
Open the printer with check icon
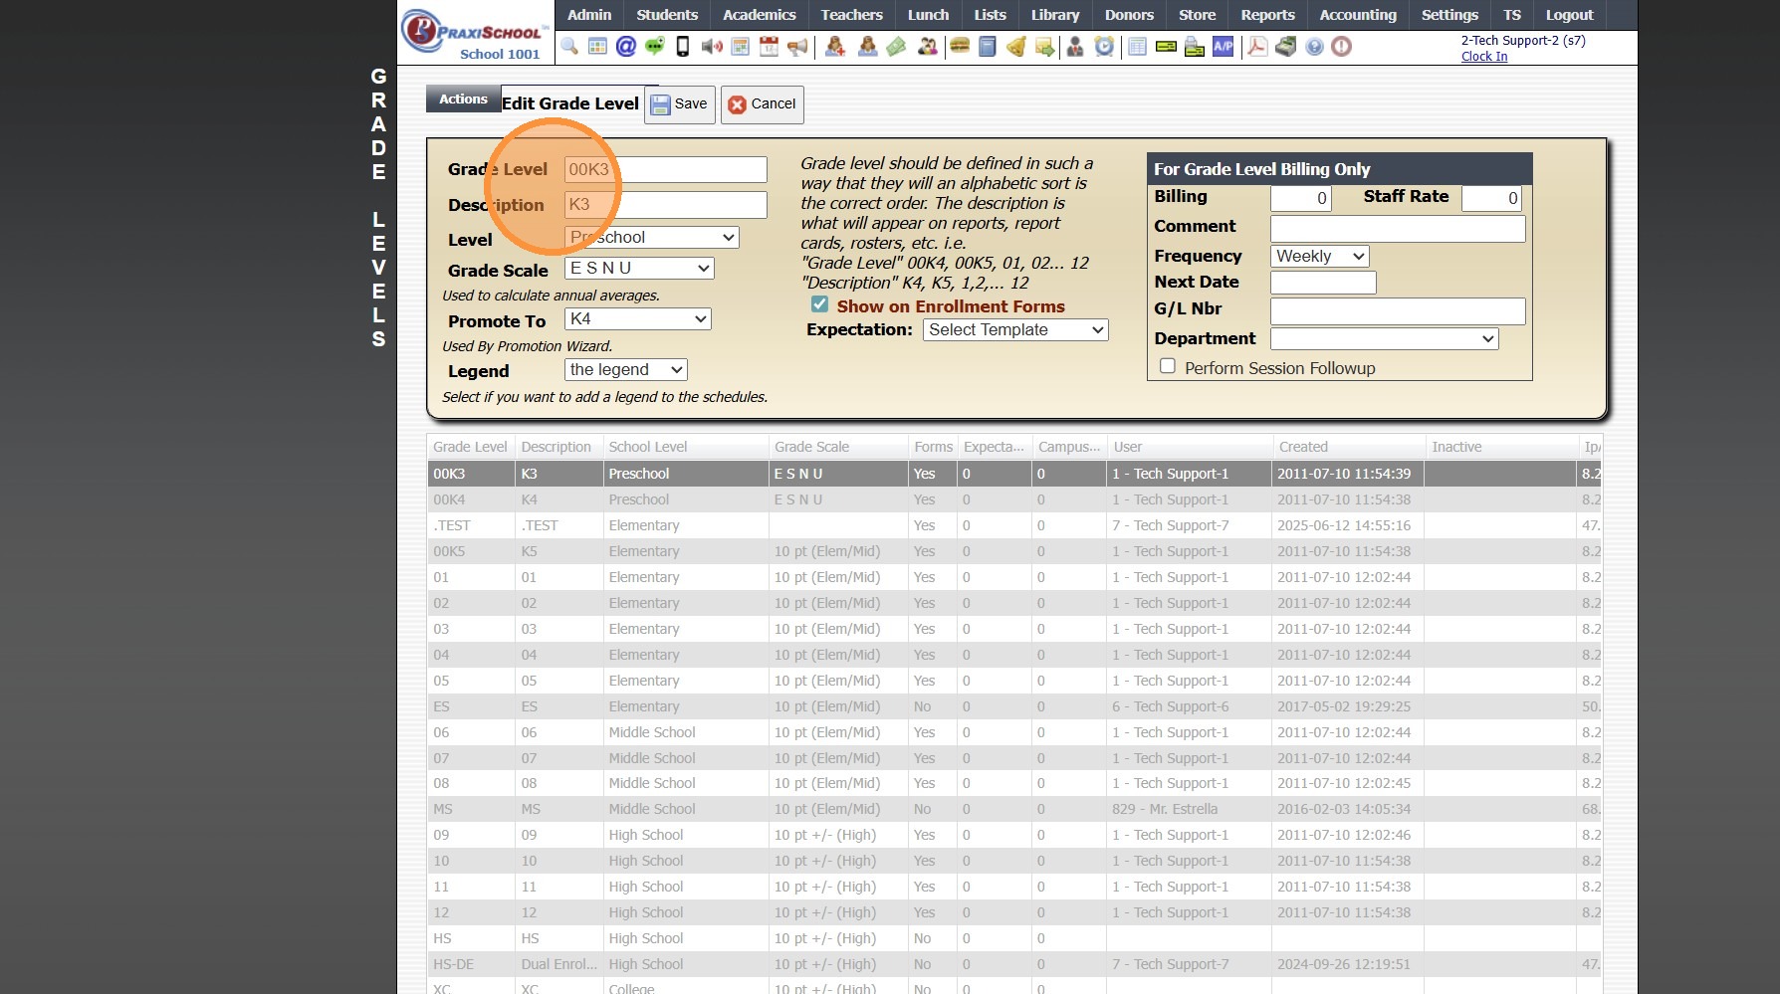(x=1195, y=47)
